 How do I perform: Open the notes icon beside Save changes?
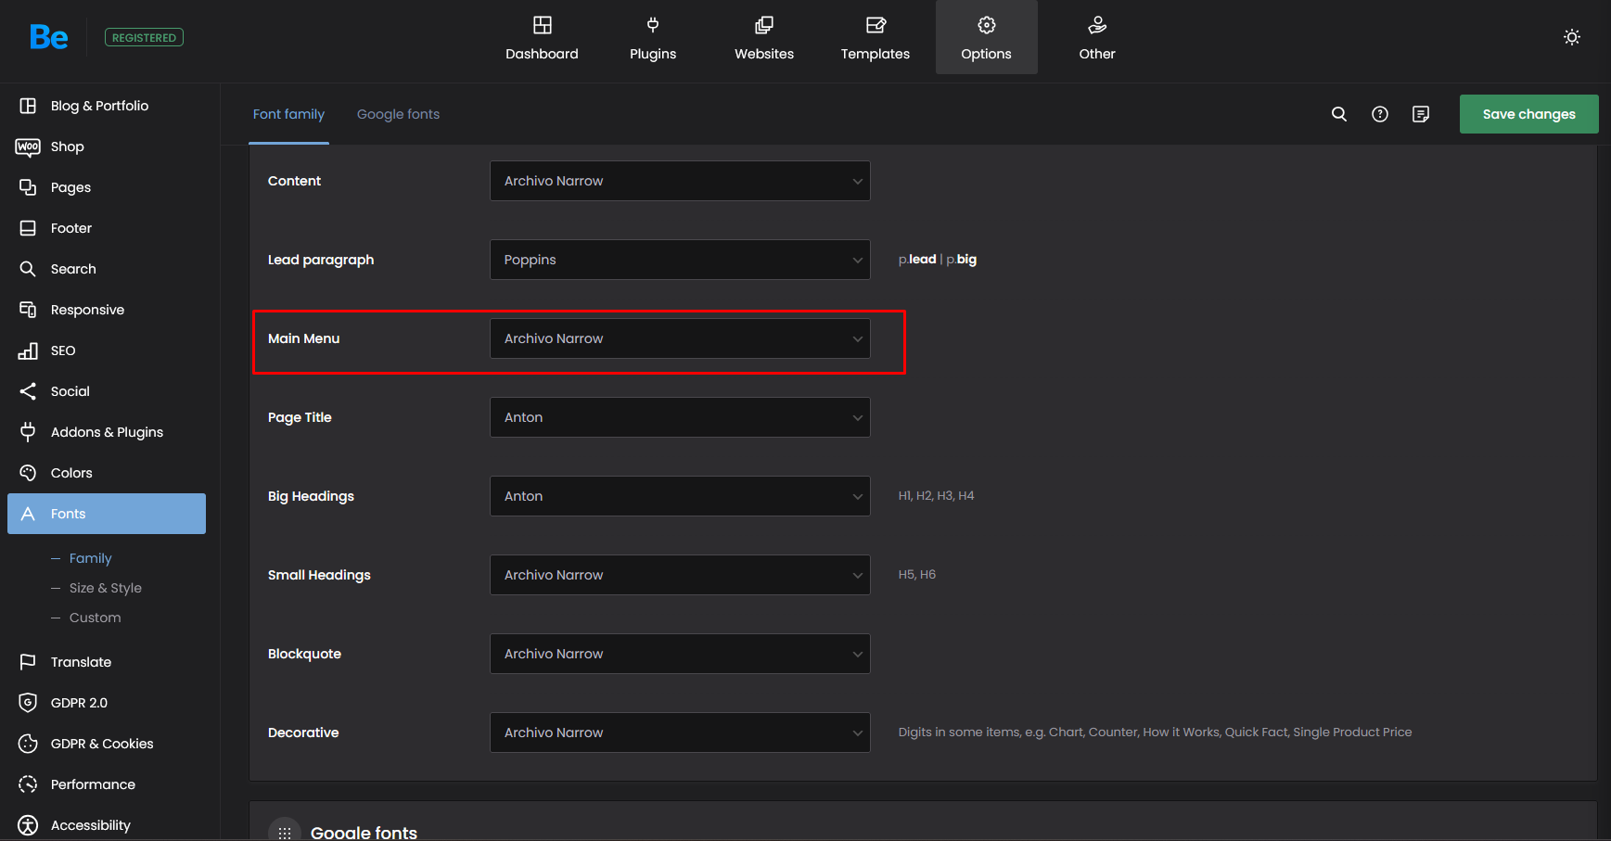(1420, 114)
